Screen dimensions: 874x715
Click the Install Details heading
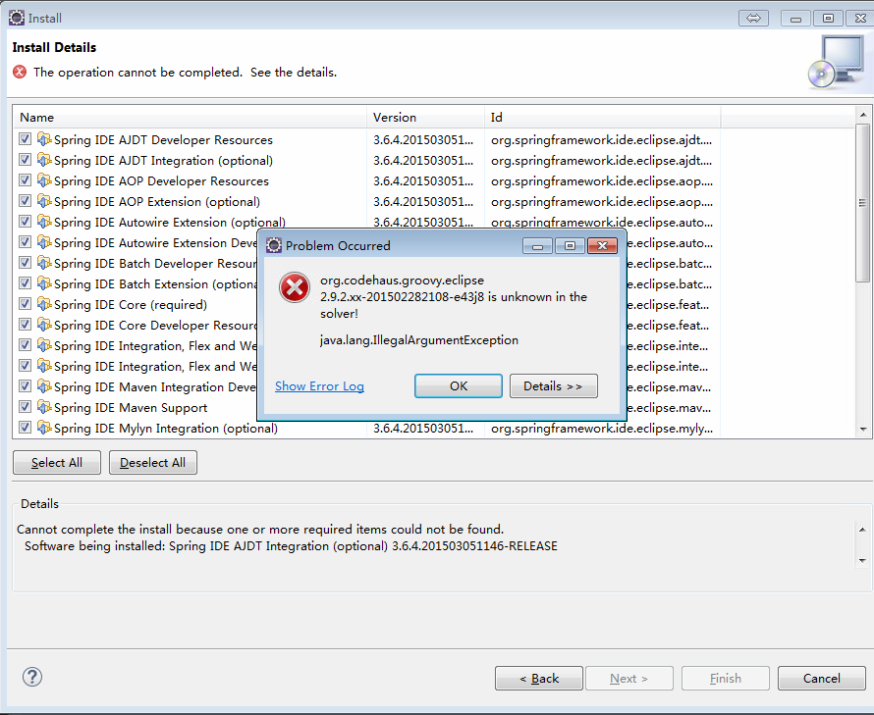point(54,47)
